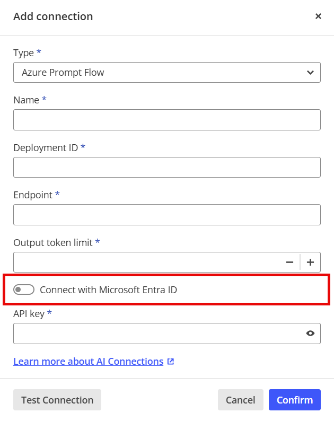Cancel adding the connection
334x421 pixels.
click(241, 400)
